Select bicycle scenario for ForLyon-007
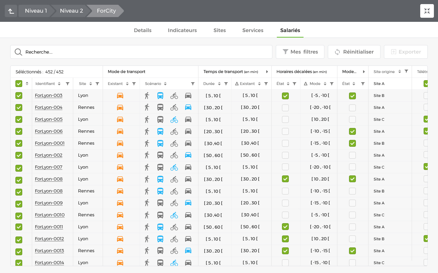This screenshot has width=438, height=273. pyautogui.click(x=174, y=167)
